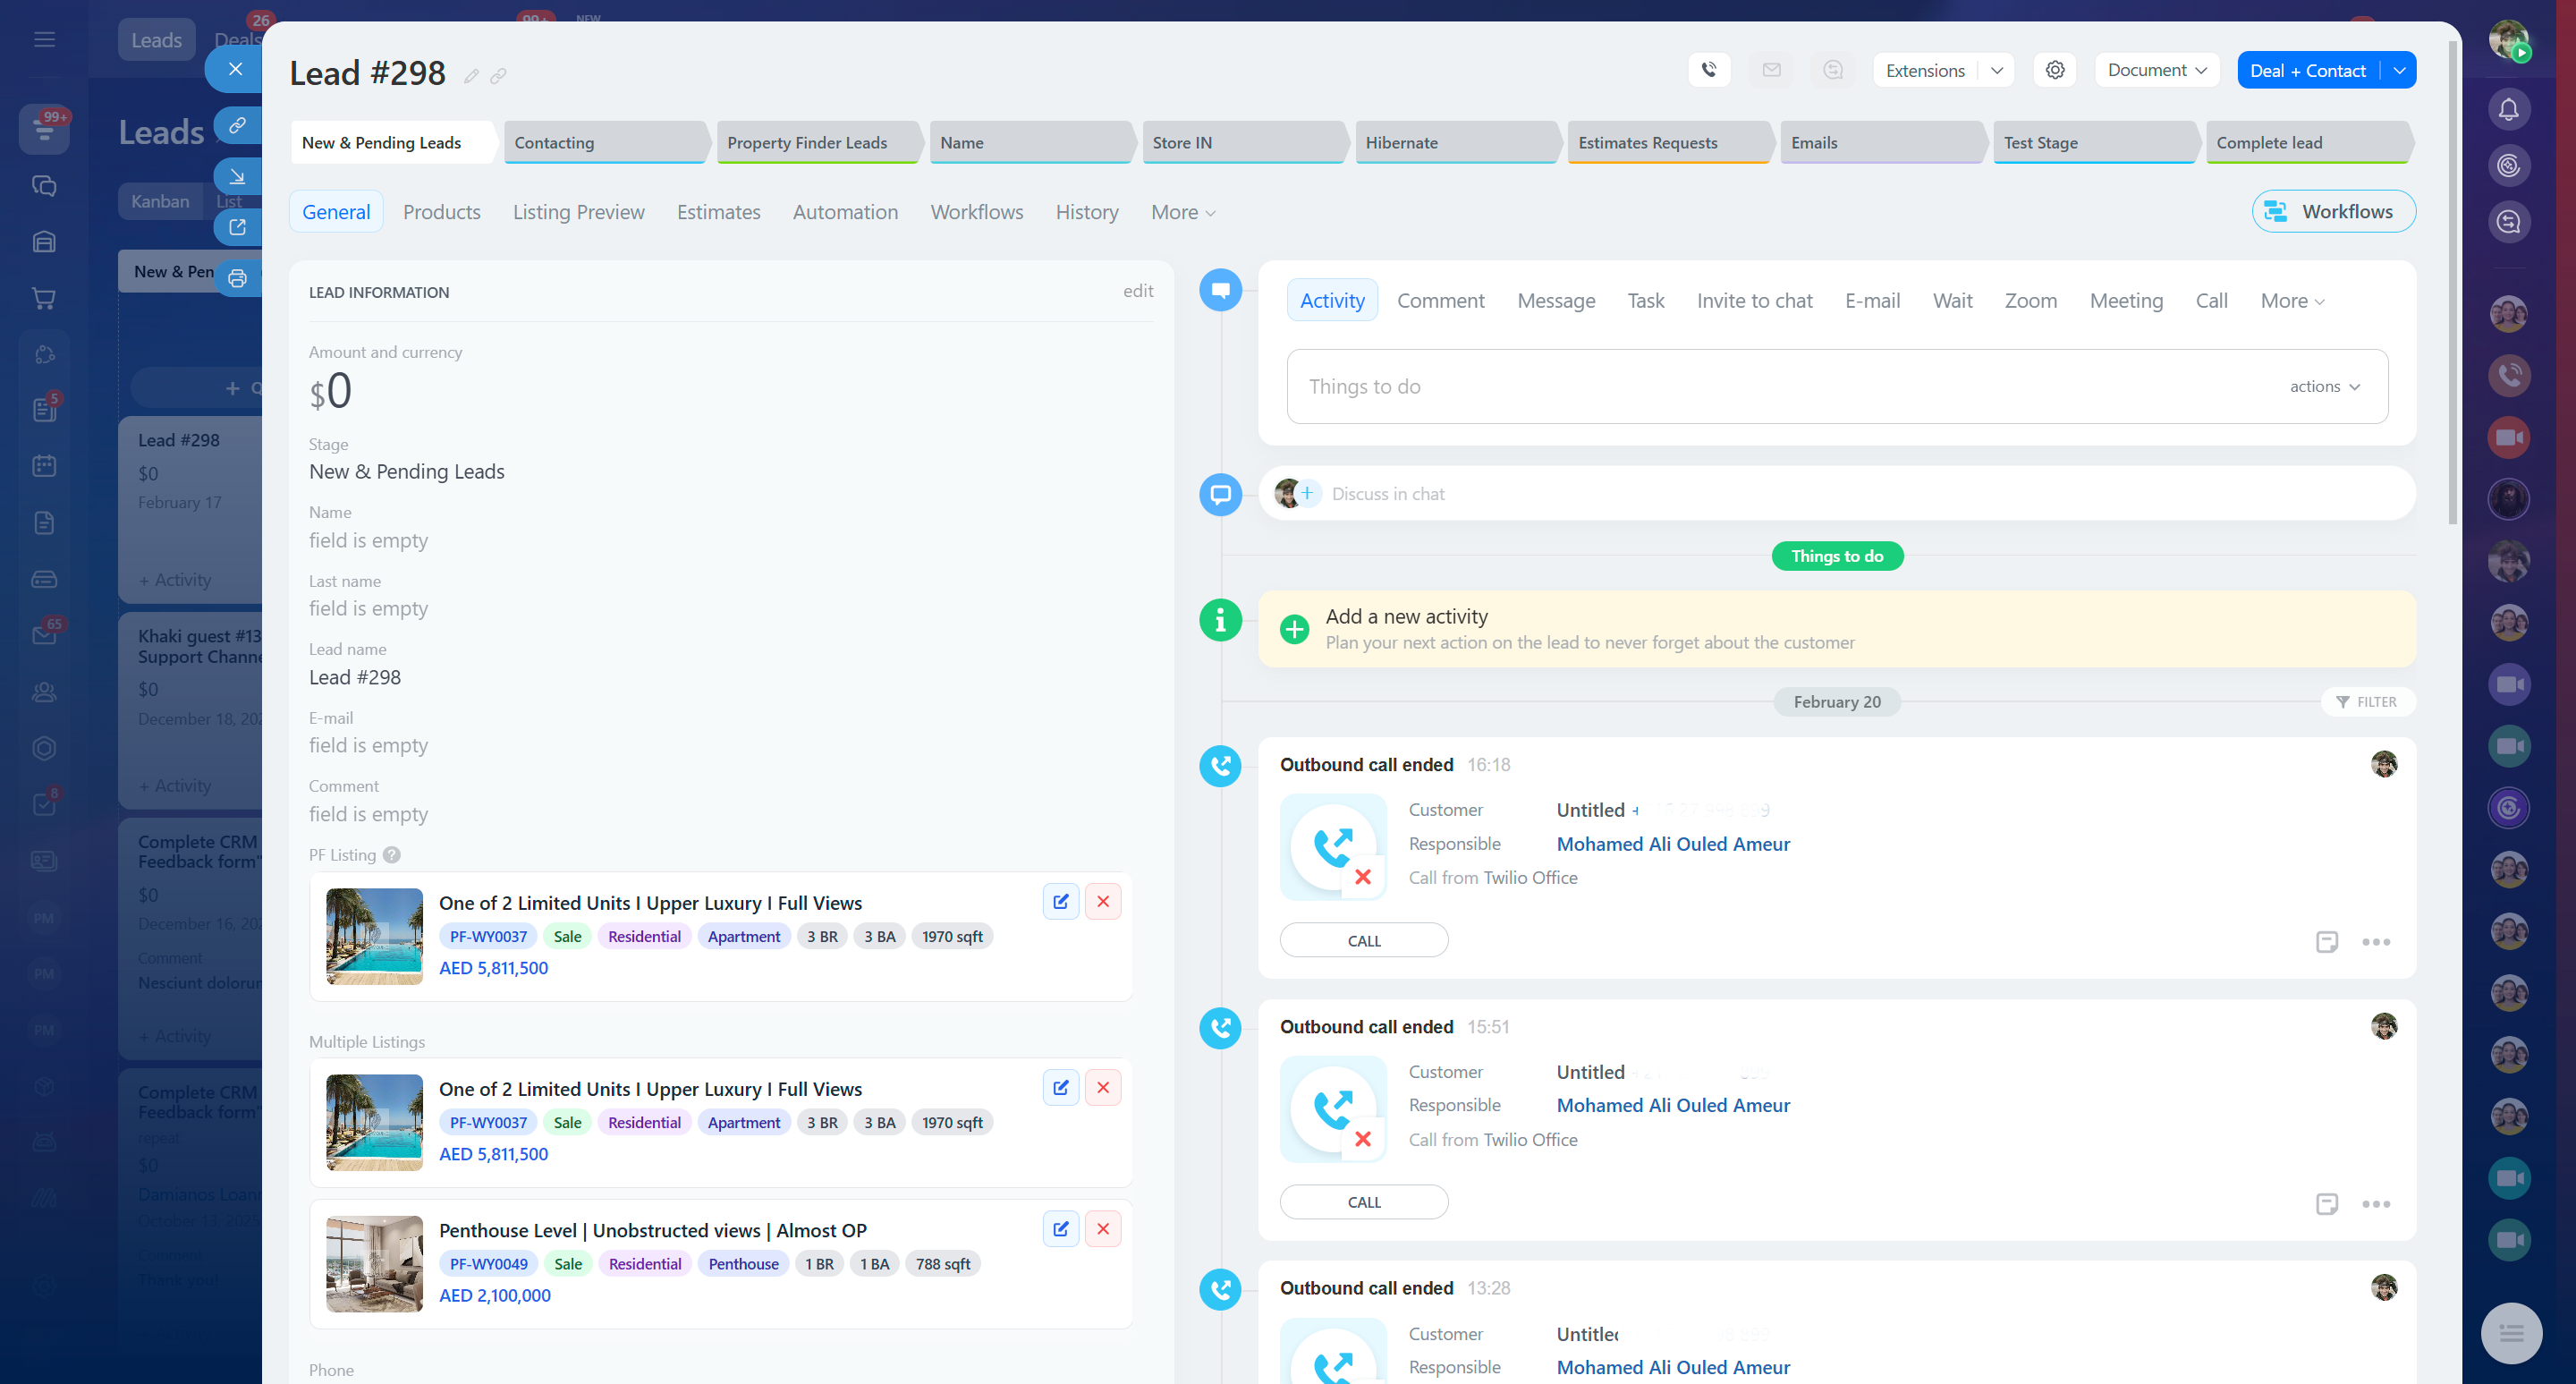Click the PF Listing help question mark
The height and width of the screenshot is (1384, 2576).
tap(392, 855)
